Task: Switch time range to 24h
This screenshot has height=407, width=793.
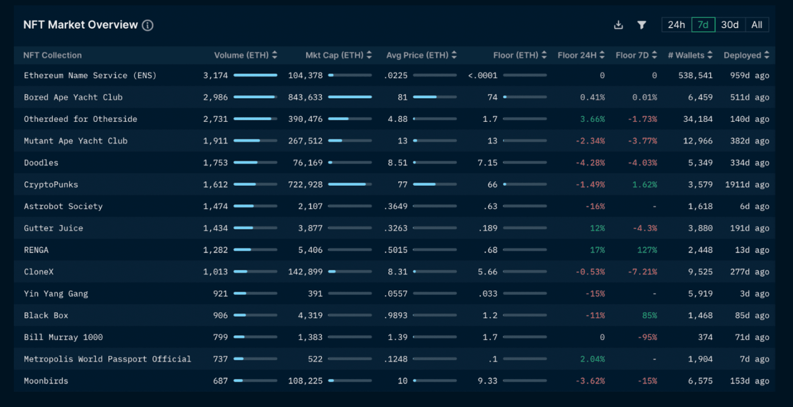Action: [676, 25]
